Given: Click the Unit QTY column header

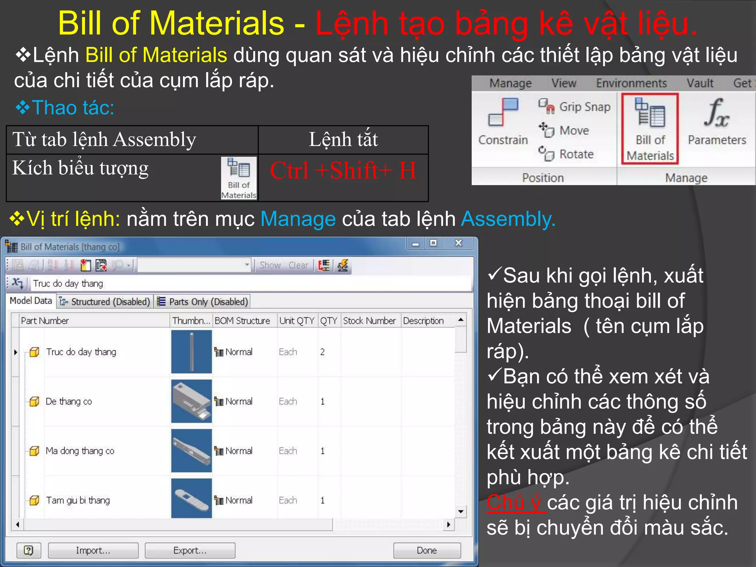Looking at the screenshot, I should tap(297, 321).
